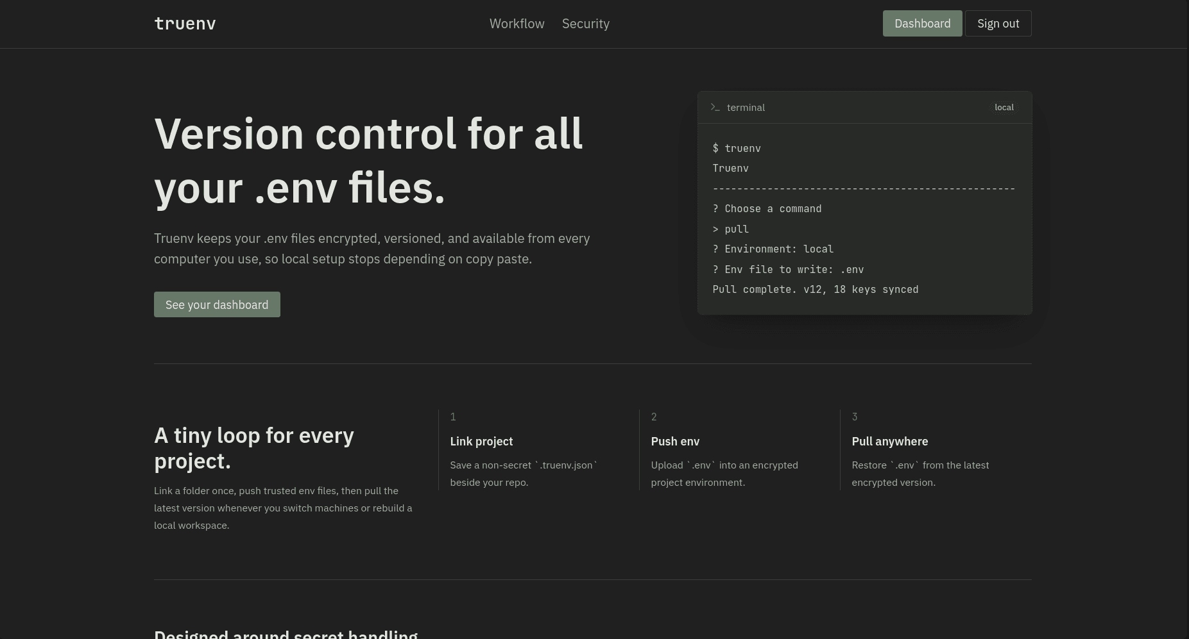
Task: Open the Security nav link
Action: 586,24
